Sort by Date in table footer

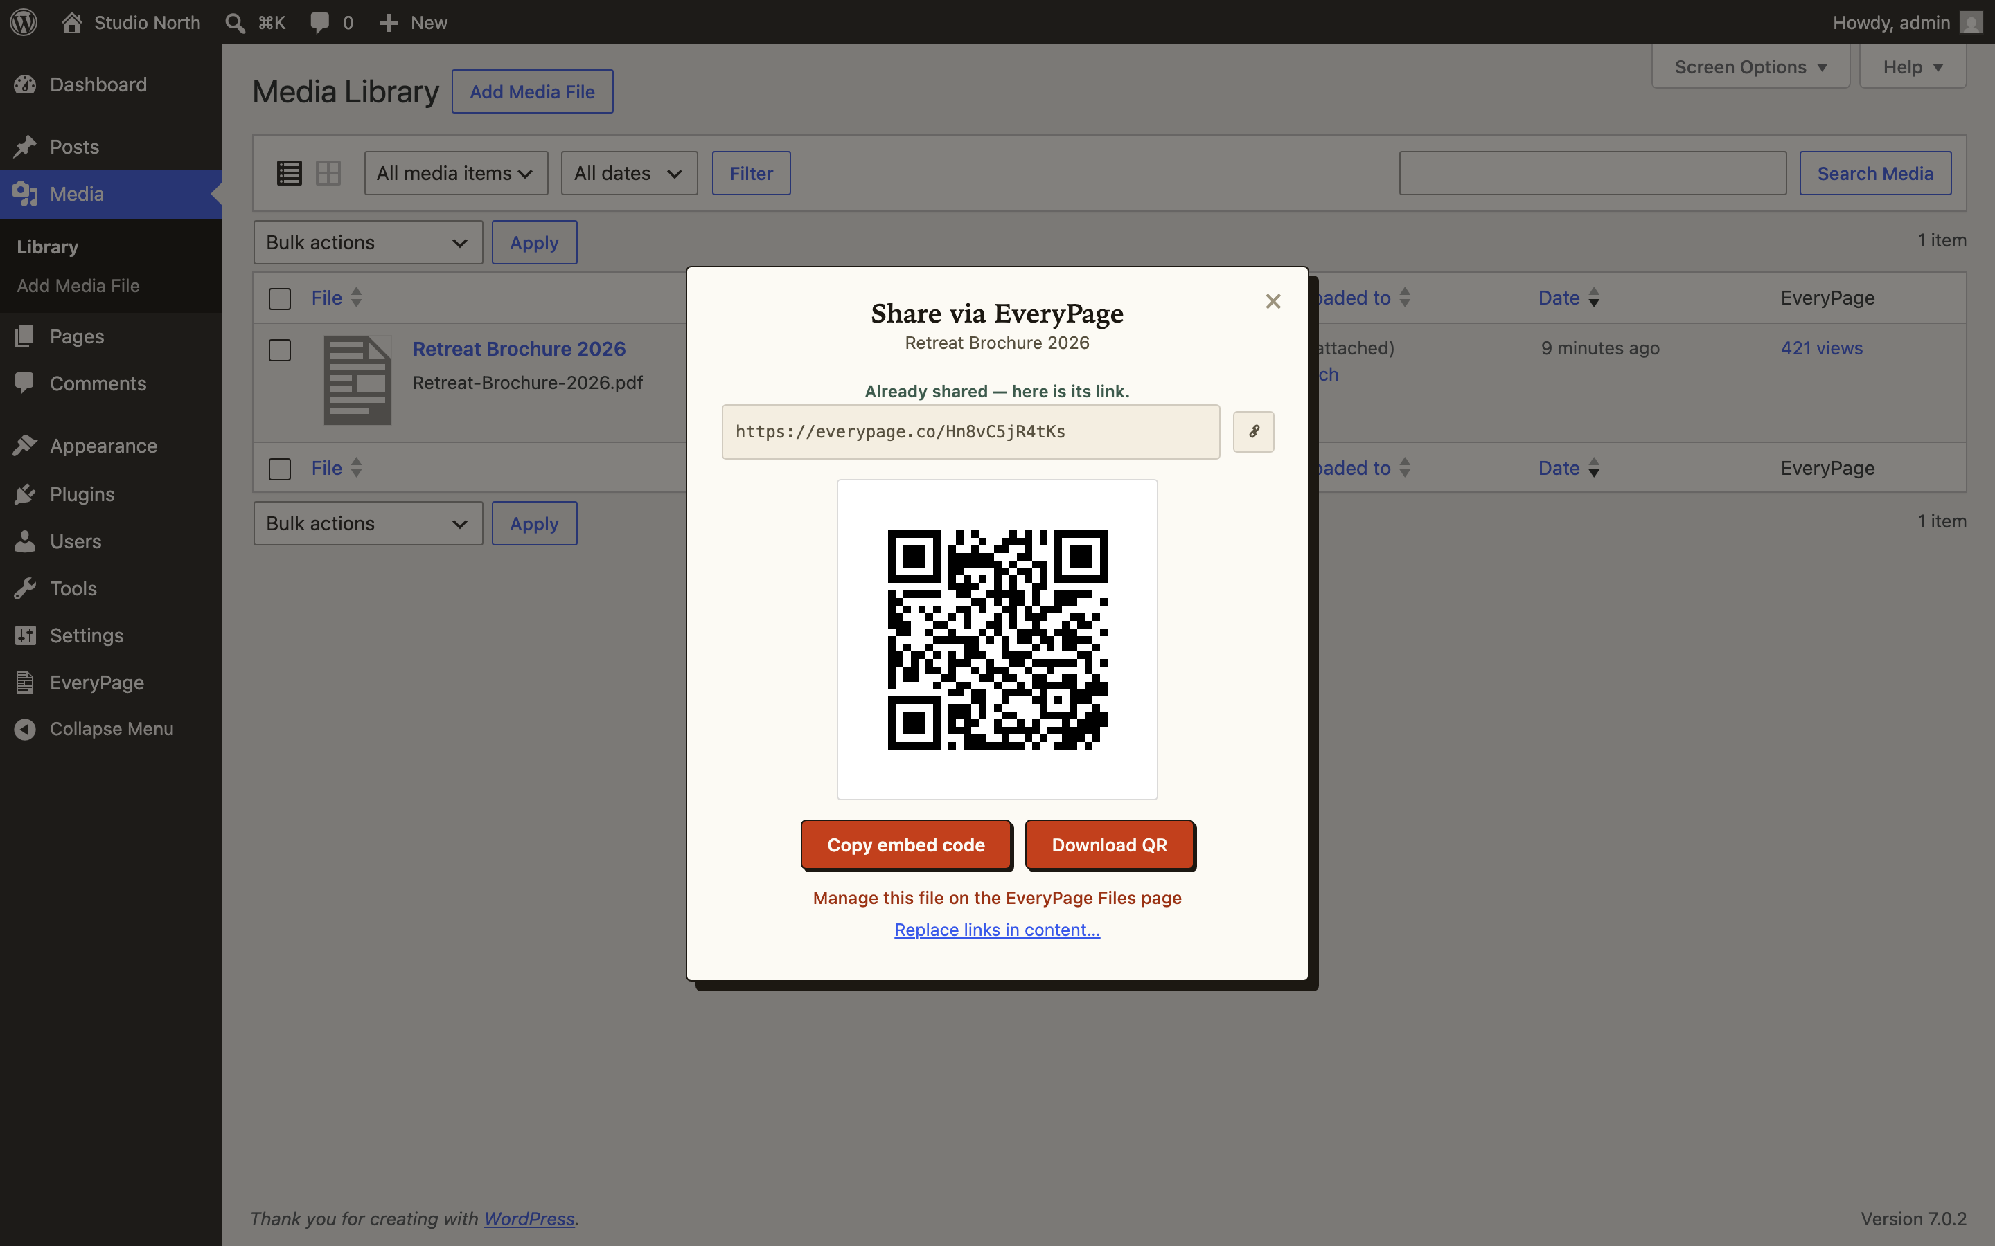[1569, 468]
